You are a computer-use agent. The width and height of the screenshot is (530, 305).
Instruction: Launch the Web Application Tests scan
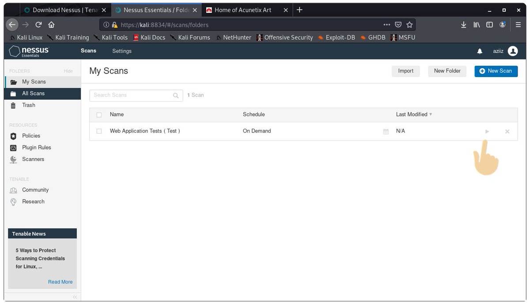tap(487, 131)
